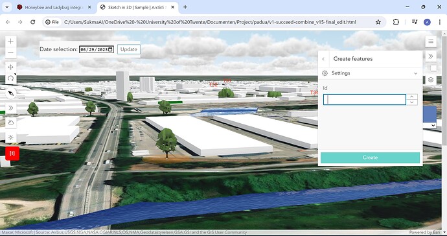Zoom in with the plus button

click(x=10, y=41)
